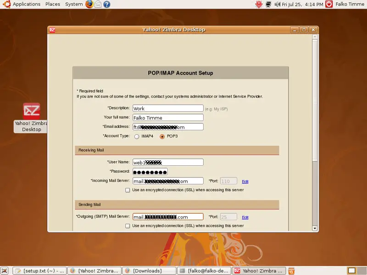Screen dimensions: 367x275
Task: Click the volume speaker icon
Action: coord(277,4)
